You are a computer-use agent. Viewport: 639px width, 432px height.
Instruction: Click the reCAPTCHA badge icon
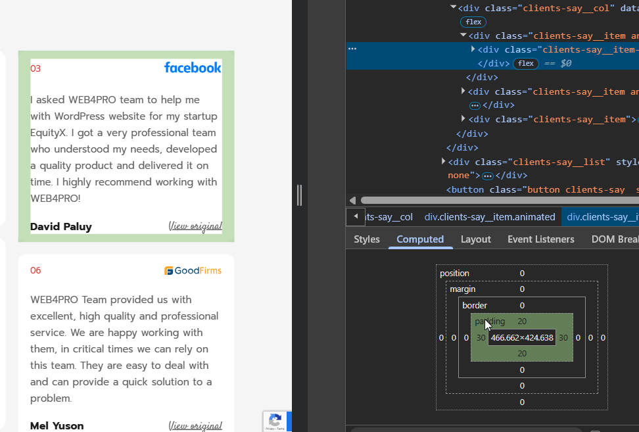click(276, 421)
